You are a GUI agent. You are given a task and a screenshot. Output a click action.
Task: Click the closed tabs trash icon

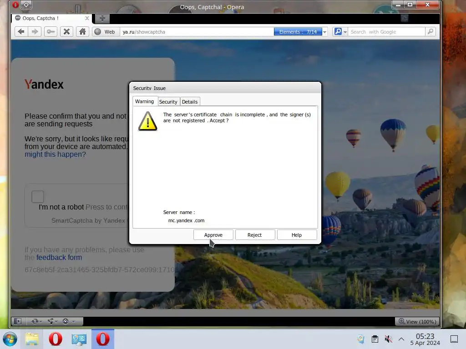pos(405,18)
